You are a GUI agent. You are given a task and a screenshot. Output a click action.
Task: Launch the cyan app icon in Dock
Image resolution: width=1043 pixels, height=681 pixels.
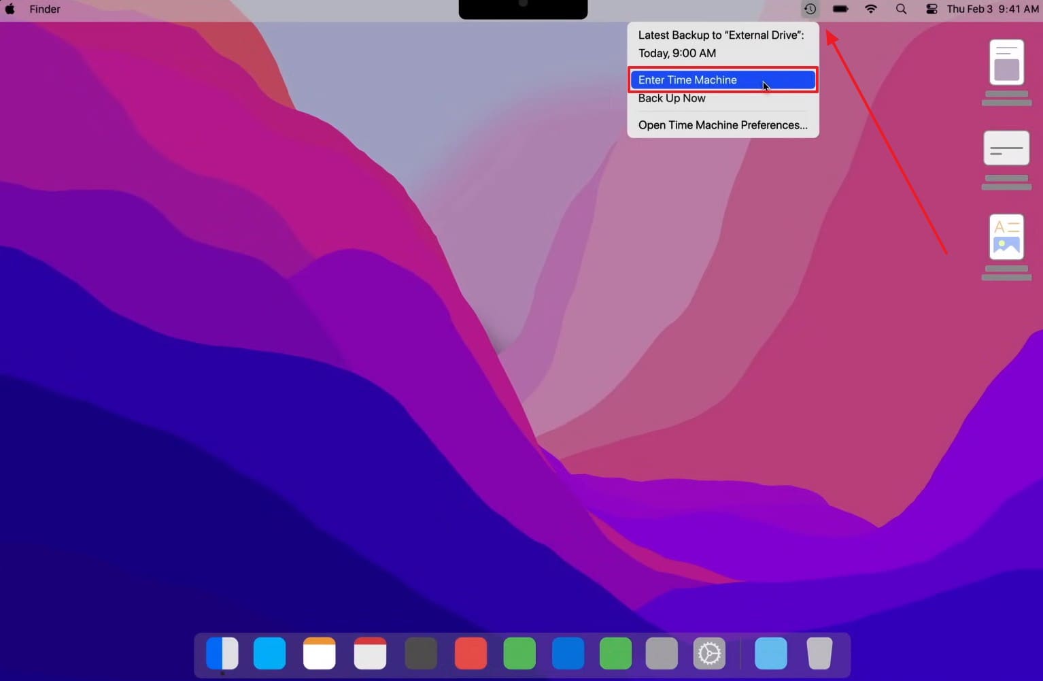coord(270,654)
